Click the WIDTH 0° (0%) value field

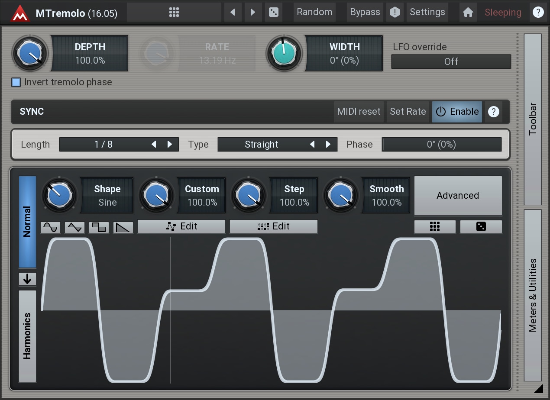pos(344,54)
